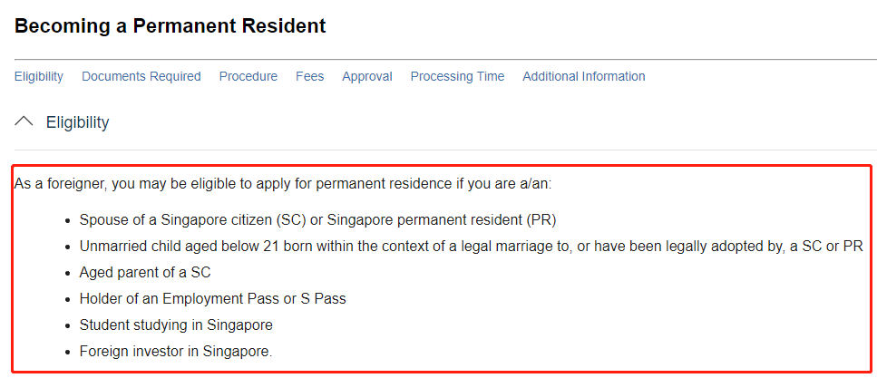Image resolution: width=877 pixels, height=378 pixels.
Task: Click the Employment Pass or S Pass item
Action: coord(212,298)
